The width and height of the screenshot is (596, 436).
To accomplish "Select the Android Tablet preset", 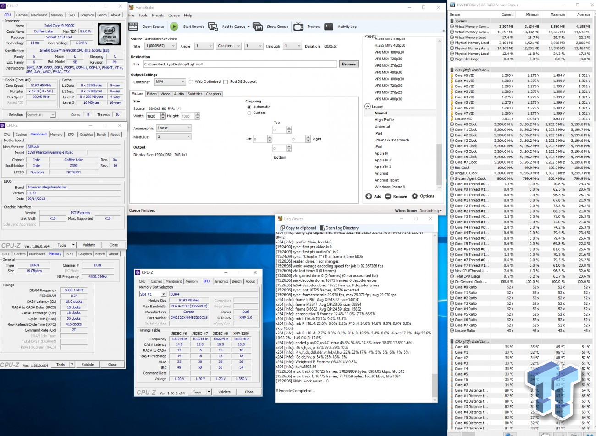I will coord(386,180).
